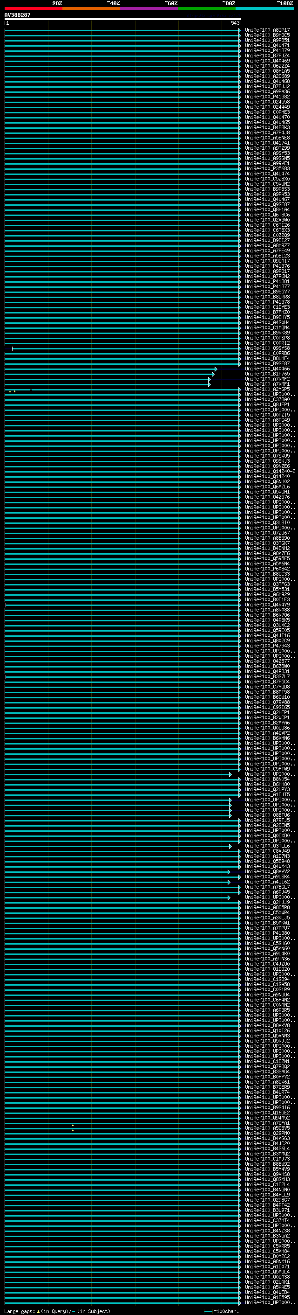The height and width of the screenshot is (1315, 298).
Task: Select the UniRef100_Q5XGH1 label
Action: pos(267,492)
